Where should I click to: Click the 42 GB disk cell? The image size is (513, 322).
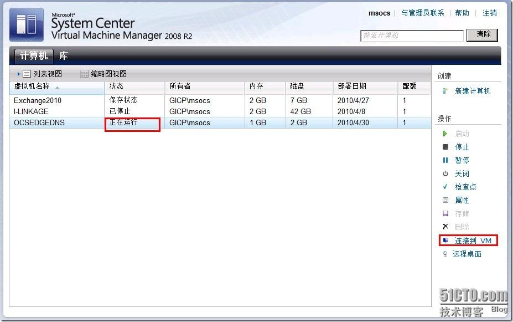(x=300, y=112)
